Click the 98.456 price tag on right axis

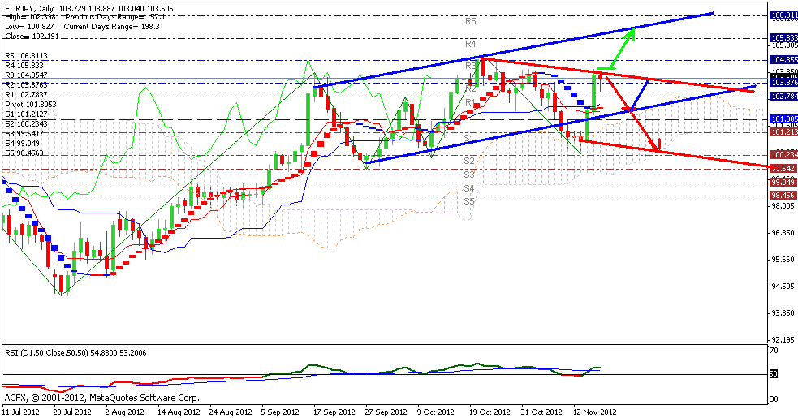pos(782,195)
